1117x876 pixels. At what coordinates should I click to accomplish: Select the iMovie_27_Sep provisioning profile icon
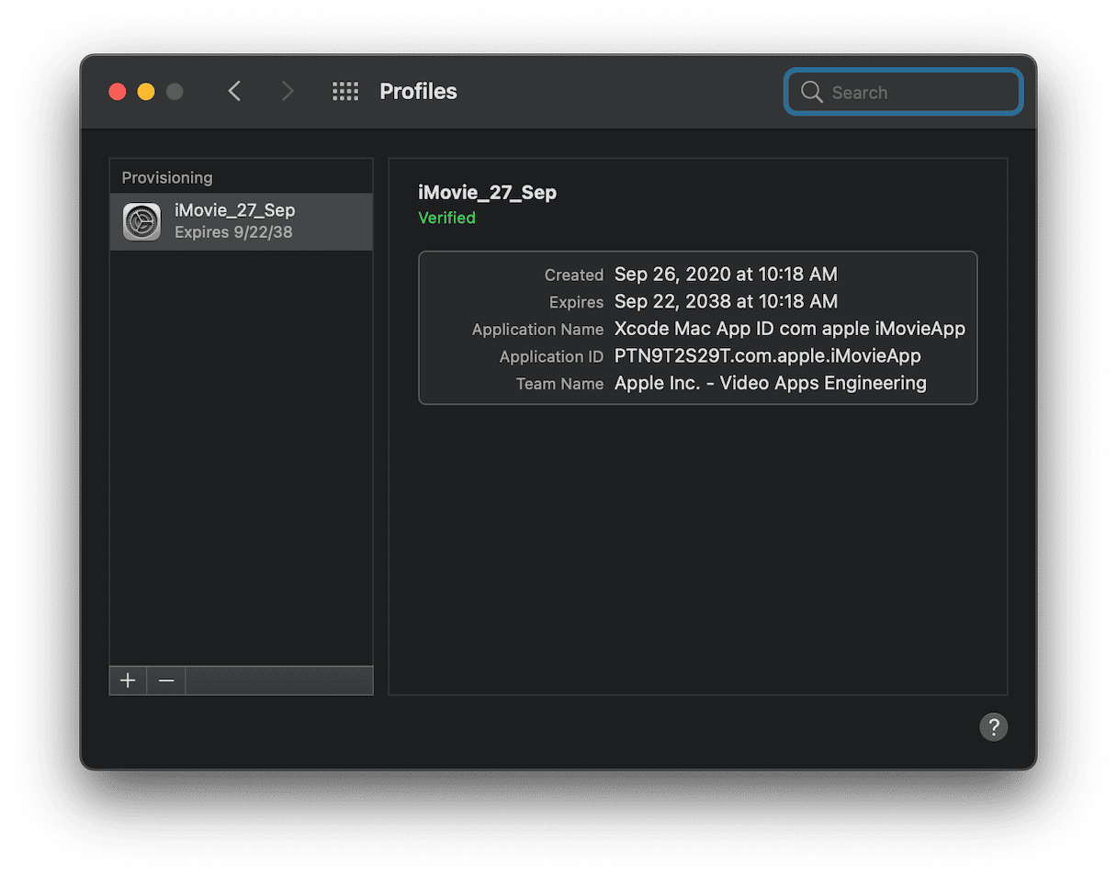(x=141, y=221)
